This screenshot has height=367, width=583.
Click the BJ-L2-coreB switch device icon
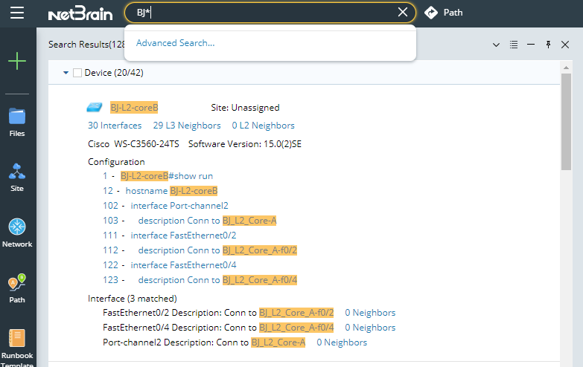(95, 107)
